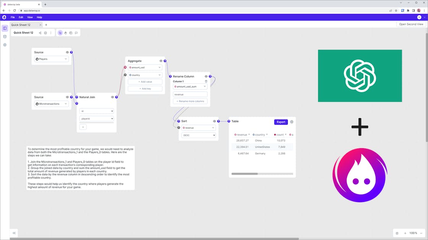Open settings from the left sidebar gear icon
The height and width of the screenshot is (240, 428).
[x=5, y=45]
